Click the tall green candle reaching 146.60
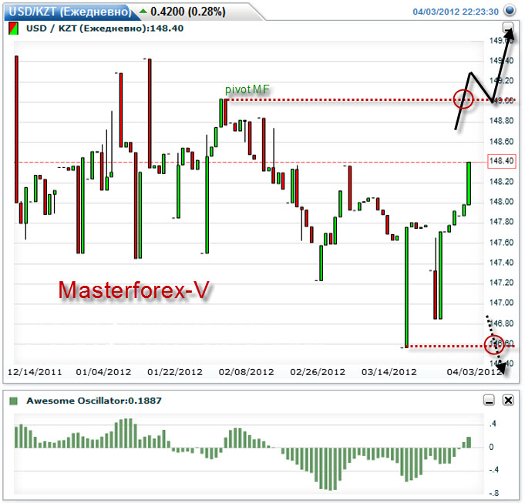The image size is (525, 503). point(406,287)
